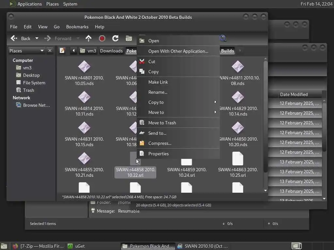
Task: Click the Up folder arrow icon
Action: tap(88, 38)
